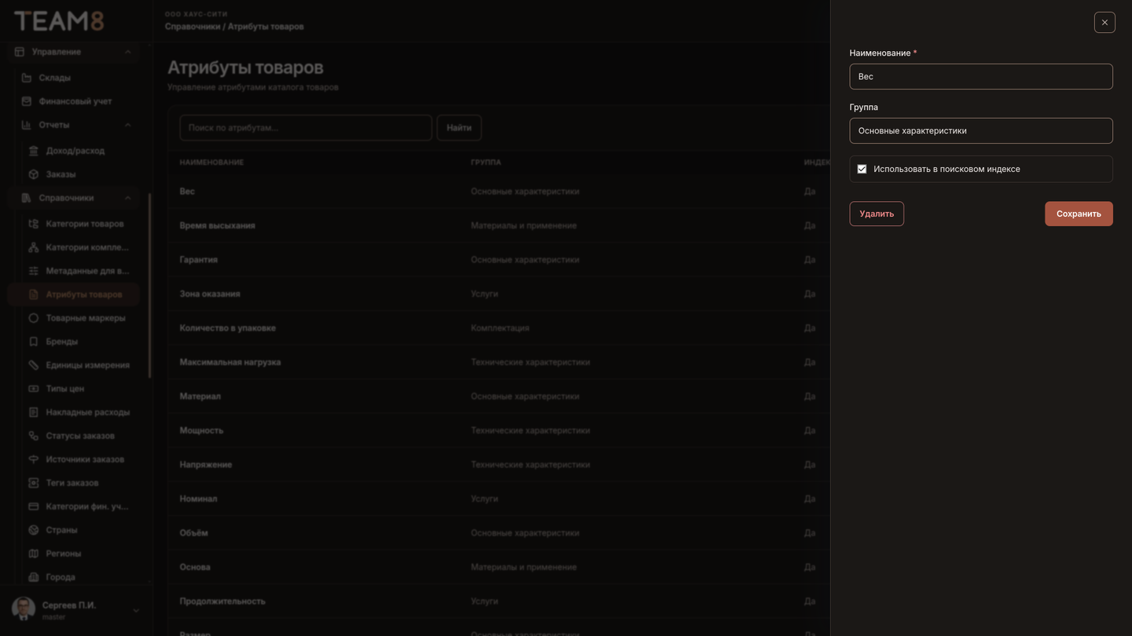Click the Типы цен icon
This screenshot has width=1132, height=636.
point(33,389)
